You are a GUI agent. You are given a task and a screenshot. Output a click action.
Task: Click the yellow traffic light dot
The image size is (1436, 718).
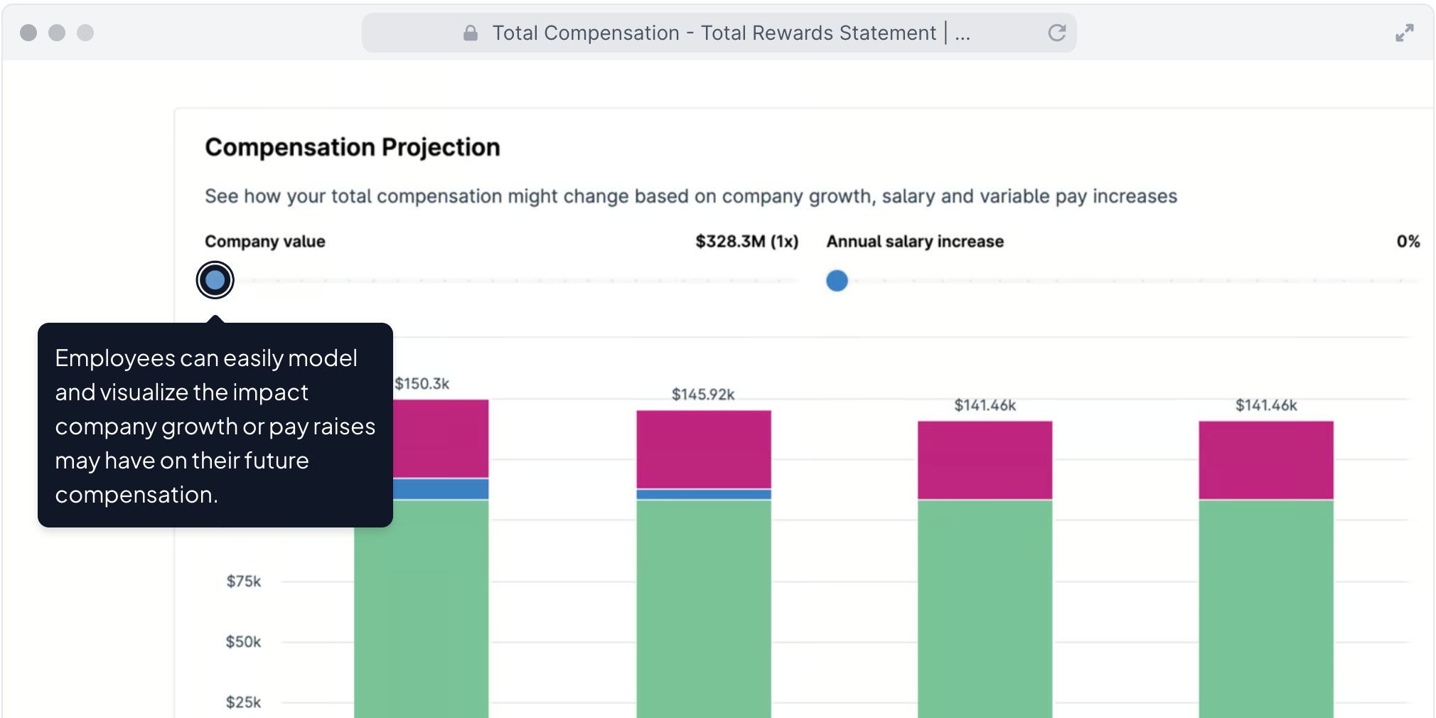point(57,33)
